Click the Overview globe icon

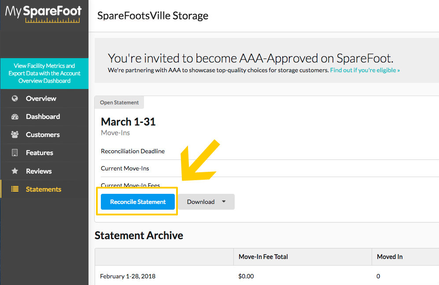15,98
